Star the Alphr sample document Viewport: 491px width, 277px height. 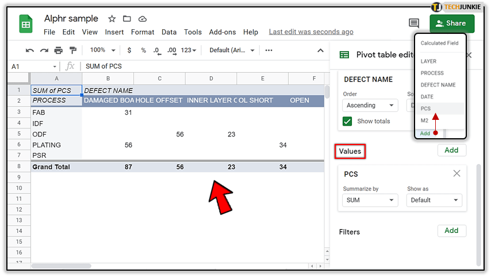pos(112,19)
